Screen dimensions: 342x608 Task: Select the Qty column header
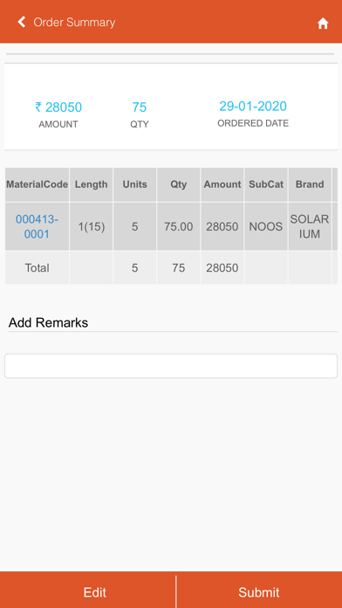[x=179, y=184]
